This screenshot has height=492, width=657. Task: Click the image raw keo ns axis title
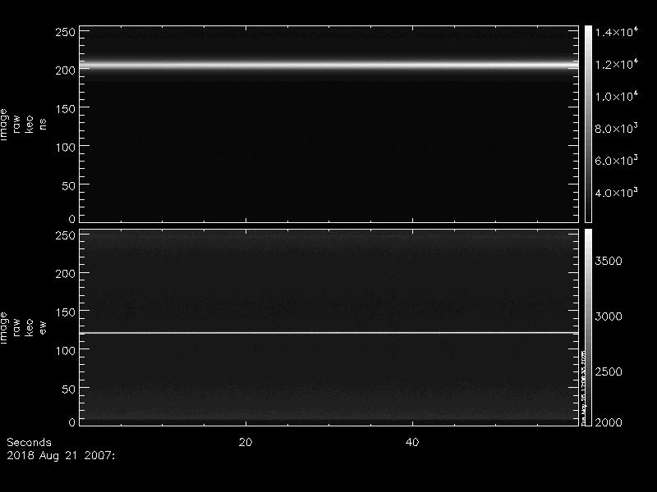coord(23,125)
